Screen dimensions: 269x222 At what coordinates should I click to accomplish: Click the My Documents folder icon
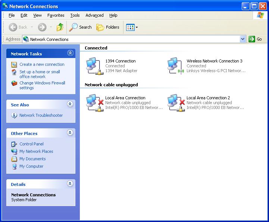point(14,159)
